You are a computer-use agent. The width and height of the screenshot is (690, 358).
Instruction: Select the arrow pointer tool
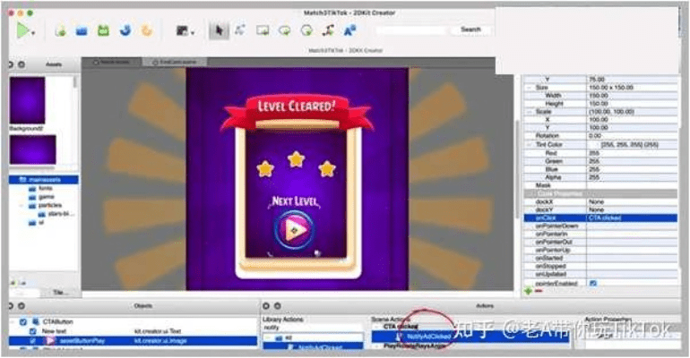click(219, 30)
